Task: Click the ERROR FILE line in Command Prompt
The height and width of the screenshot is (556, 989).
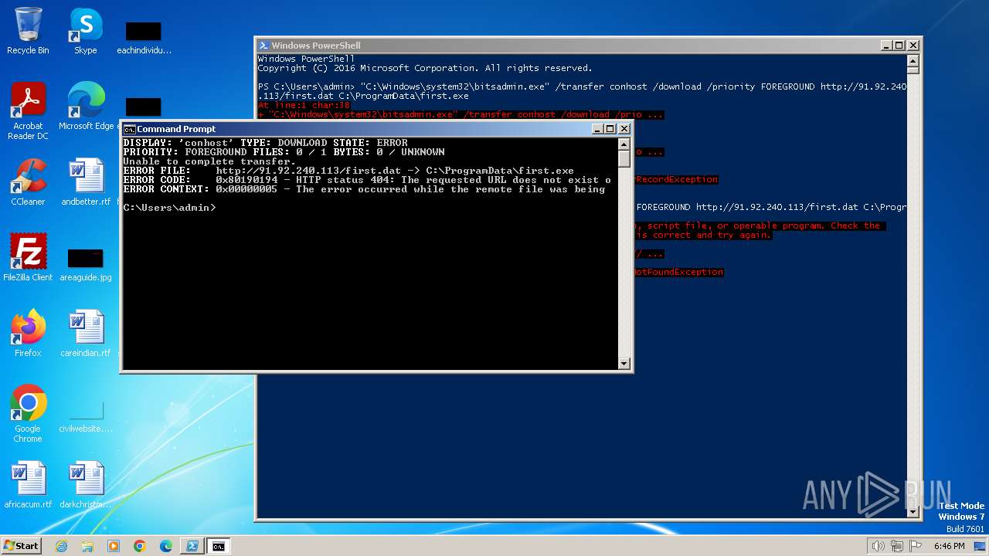Action: tap(348, 171)
